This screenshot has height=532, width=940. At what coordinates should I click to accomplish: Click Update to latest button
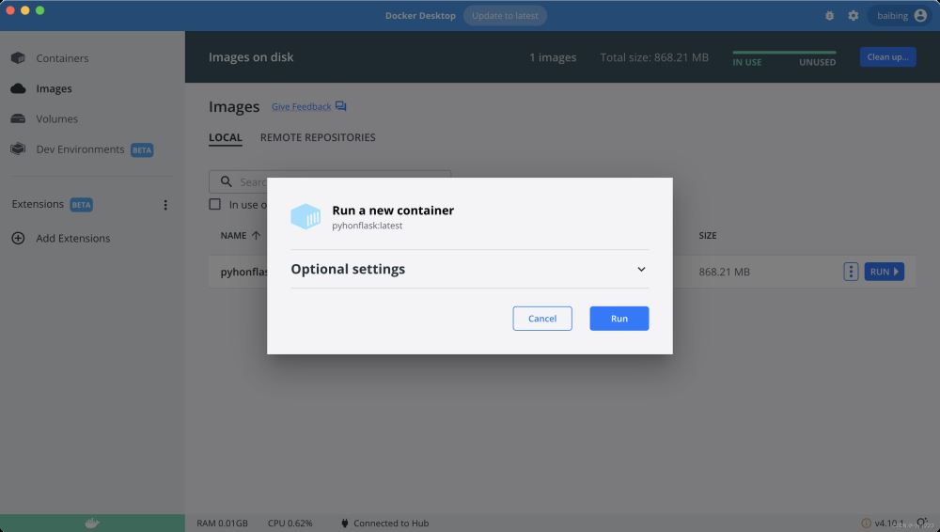pyautogui.click(x=505, y=16)
